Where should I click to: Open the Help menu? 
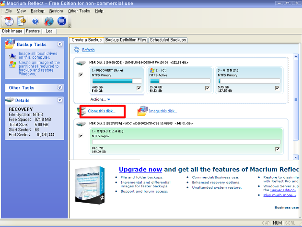pyautogui.click(x=99, y=11)
